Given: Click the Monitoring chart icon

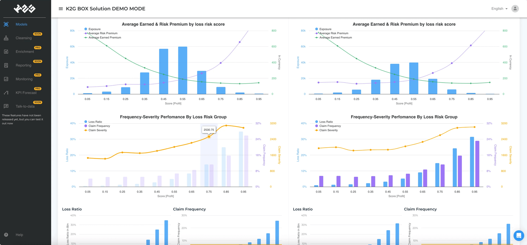Looking at the screenshot, I should click(x=6, y=79).
